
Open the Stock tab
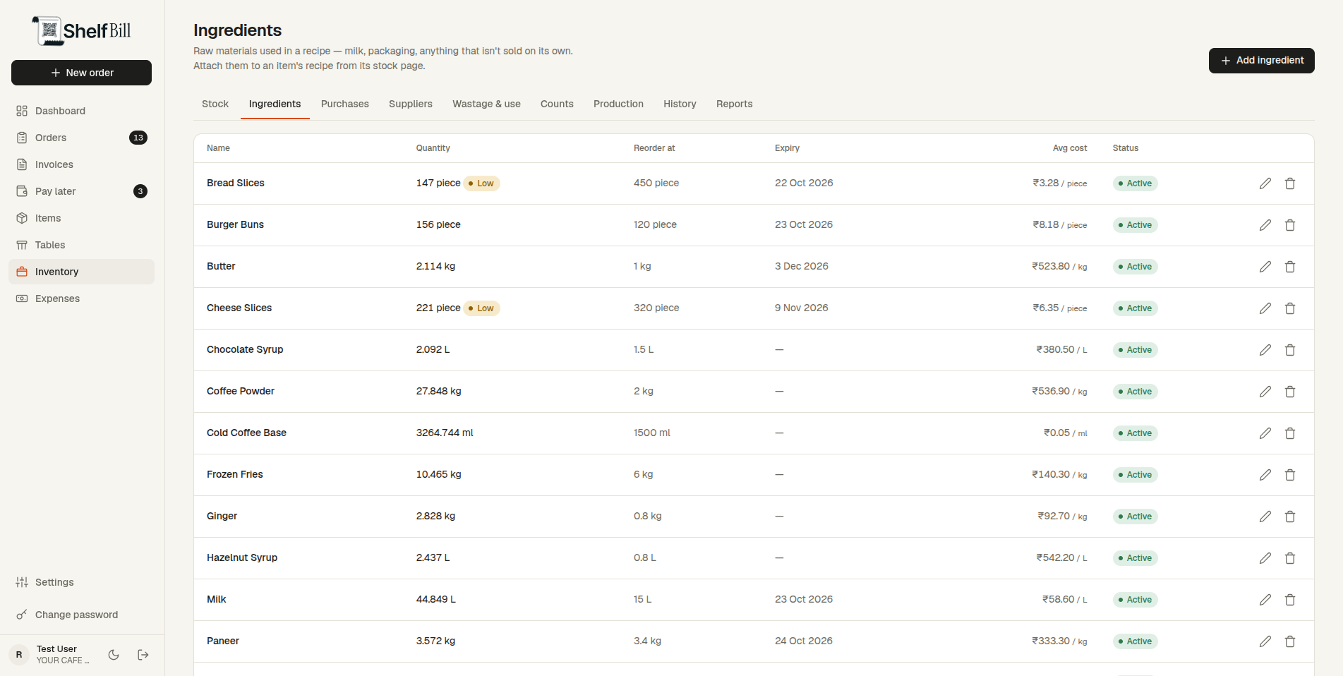(215, 104)
